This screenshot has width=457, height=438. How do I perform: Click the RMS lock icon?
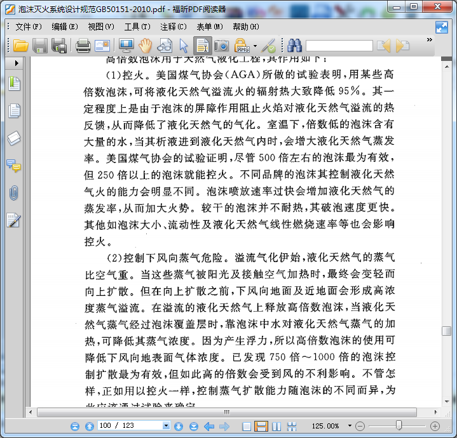(x=242, y=46)
